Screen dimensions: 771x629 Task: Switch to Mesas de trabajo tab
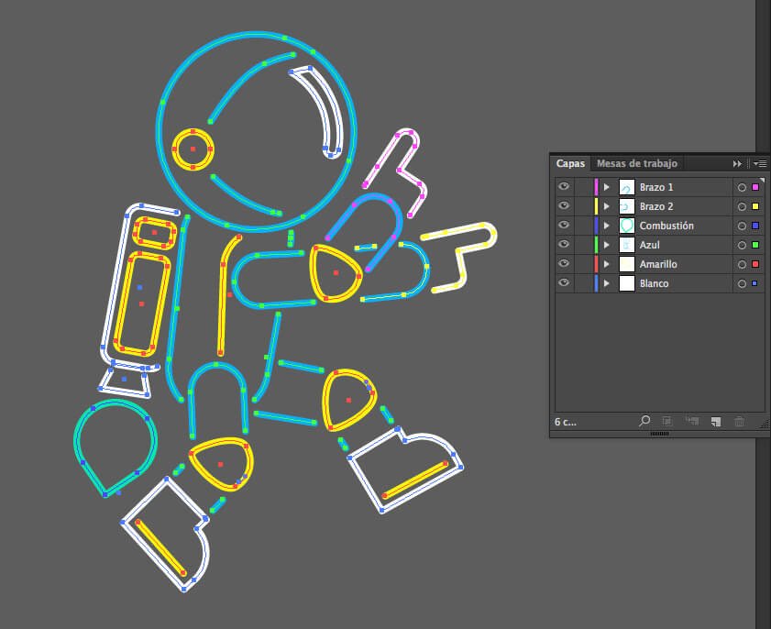(636, 163)
